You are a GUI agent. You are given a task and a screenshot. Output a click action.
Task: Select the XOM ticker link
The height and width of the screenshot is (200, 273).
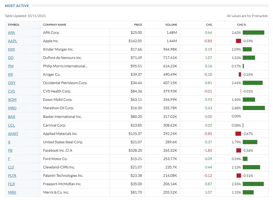point(12,99)
